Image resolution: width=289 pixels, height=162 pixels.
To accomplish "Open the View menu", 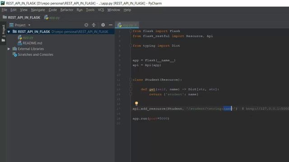I will coord(23,10).
